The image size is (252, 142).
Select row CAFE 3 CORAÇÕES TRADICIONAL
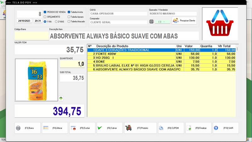[x=161, y=50]
